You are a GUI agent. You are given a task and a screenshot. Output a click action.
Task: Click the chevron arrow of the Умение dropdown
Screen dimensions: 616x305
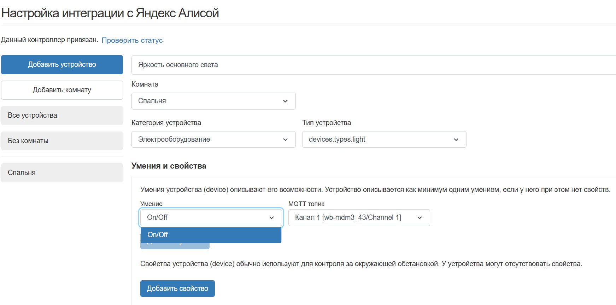272,218
